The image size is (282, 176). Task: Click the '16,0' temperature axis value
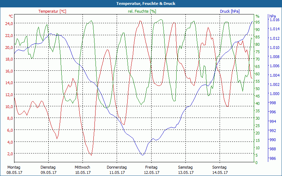tap(9, 71)
